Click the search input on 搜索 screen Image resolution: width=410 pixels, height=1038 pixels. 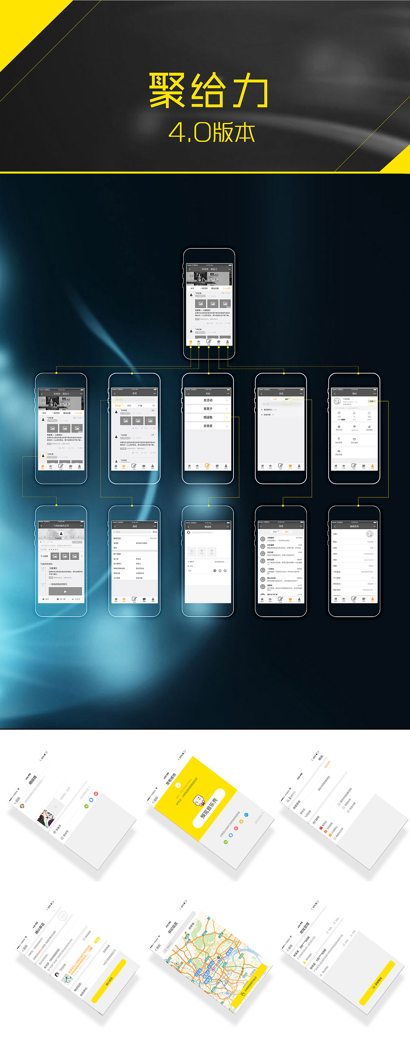(132, 532)
